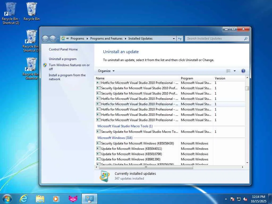This screenshot has height=204, width=272.
Task: Click Install a program from the network
Action: [67, 77]
